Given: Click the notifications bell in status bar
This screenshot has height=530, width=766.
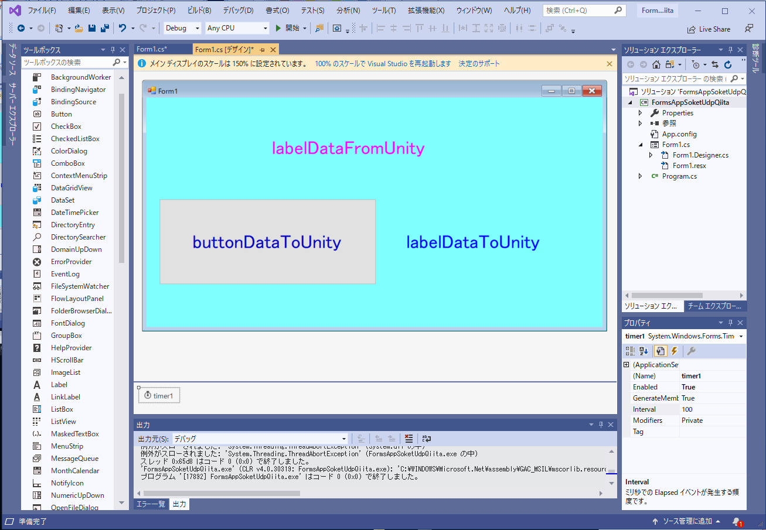Looking at the screenshot, I should click(x=736, y=521).
